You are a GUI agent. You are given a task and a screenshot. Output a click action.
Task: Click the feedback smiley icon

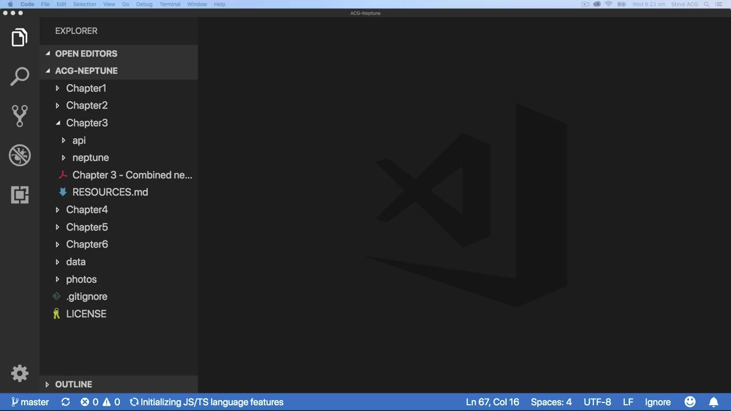coord(690,402)
